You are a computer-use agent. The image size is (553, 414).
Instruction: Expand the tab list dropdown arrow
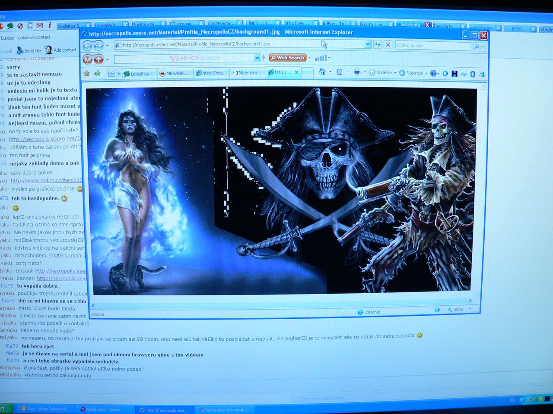tap(119, 74)
